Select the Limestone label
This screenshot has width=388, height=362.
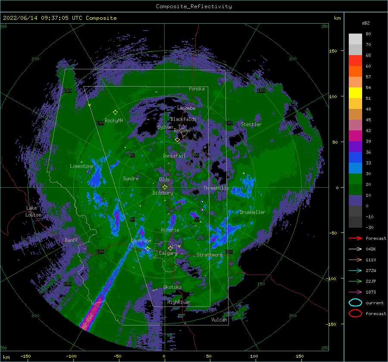tap(81, 166)
